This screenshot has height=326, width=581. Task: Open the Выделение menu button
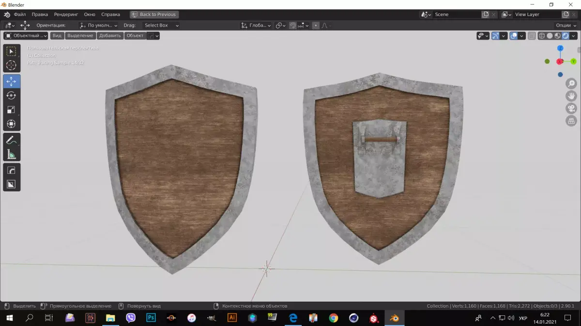click(80, 36)
